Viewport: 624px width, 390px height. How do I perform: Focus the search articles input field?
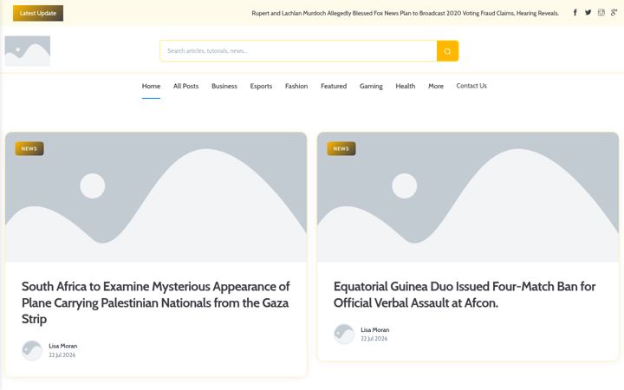[x=298, y=51]
